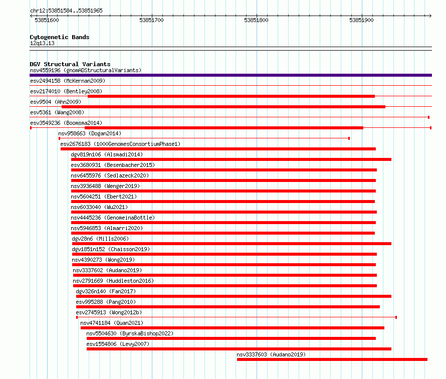Open esv3549236 (Boomsma2014) variant

66,123
